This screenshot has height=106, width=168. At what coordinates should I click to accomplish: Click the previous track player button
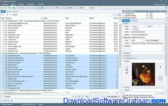3,101
